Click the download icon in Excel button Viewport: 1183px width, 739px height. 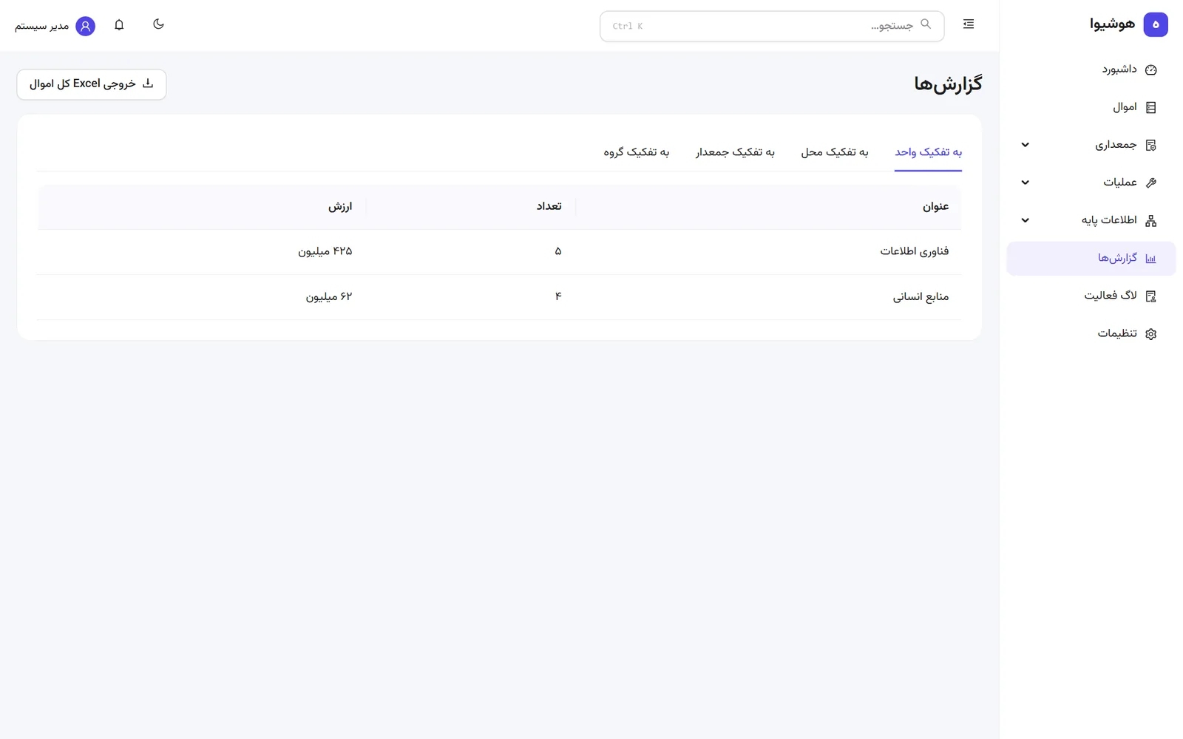[148, 84]
